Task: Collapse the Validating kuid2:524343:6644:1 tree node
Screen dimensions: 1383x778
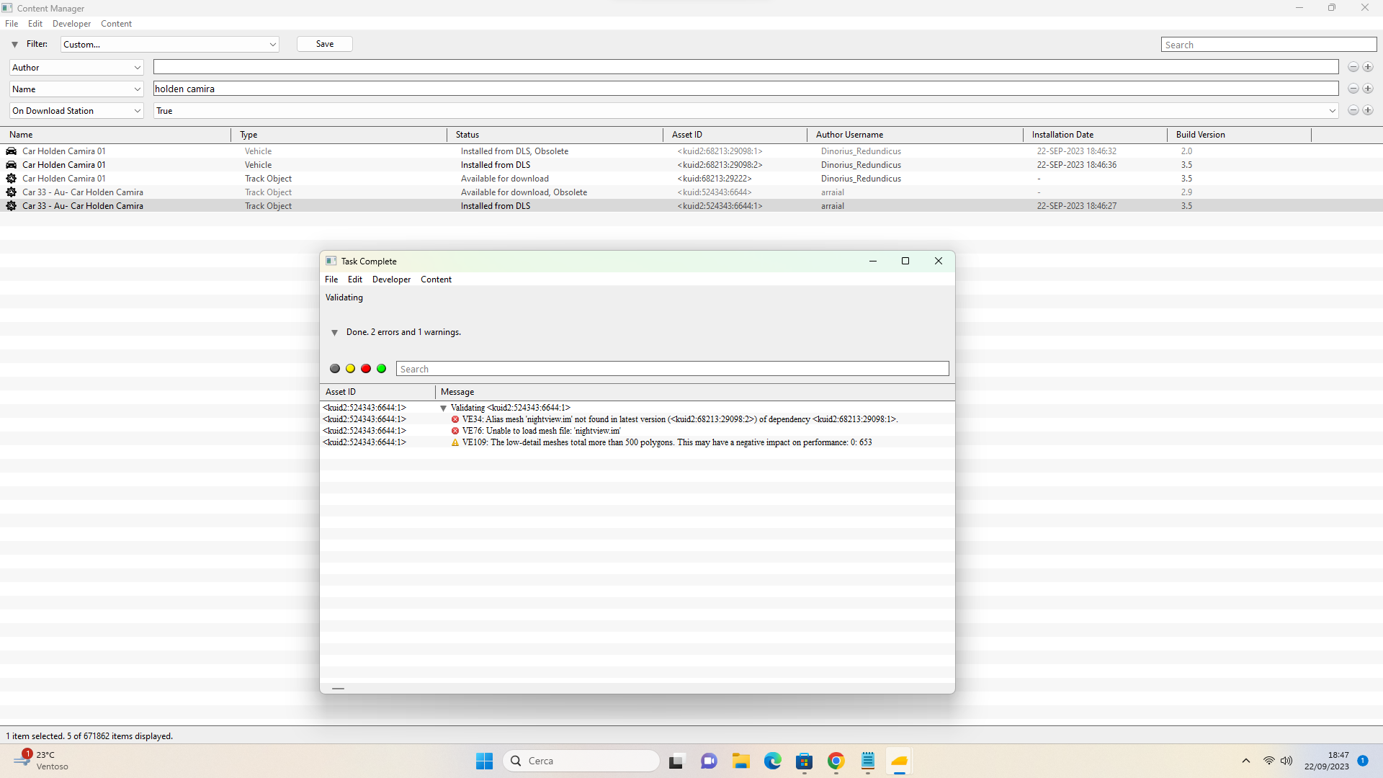Action: click(x=444, y=408)
